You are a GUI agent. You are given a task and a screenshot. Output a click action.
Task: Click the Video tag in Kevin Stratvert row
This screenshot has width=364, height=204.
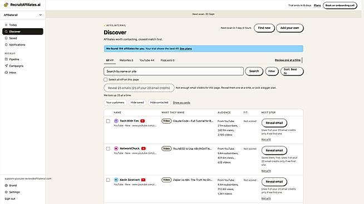(166, 180)
